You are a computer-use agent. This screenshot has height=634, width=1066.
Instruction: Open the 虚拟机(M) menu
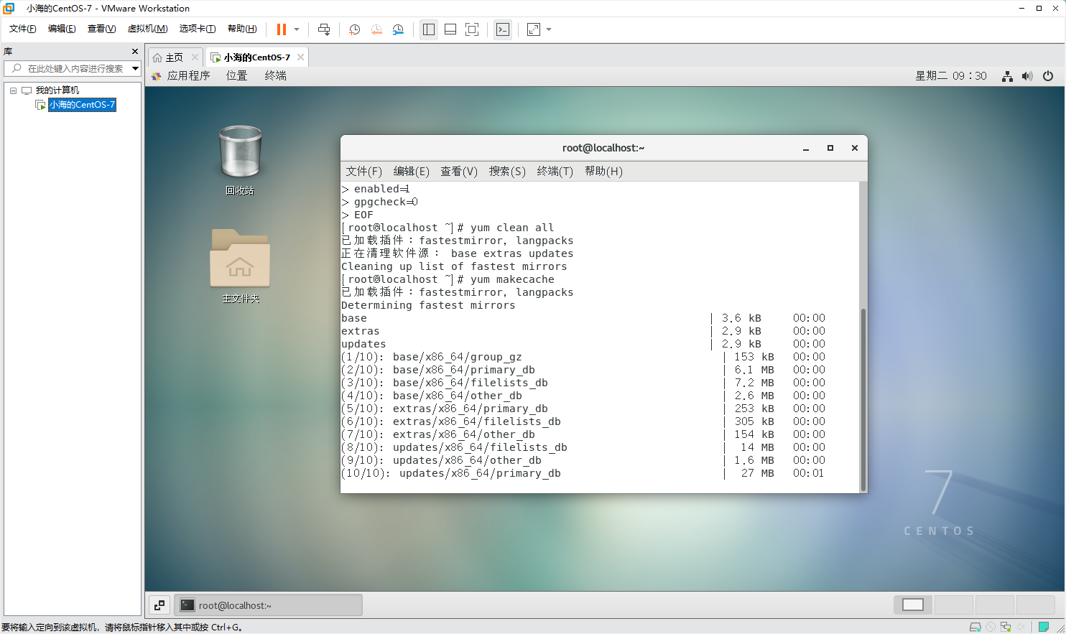click(x=147, y=29)
